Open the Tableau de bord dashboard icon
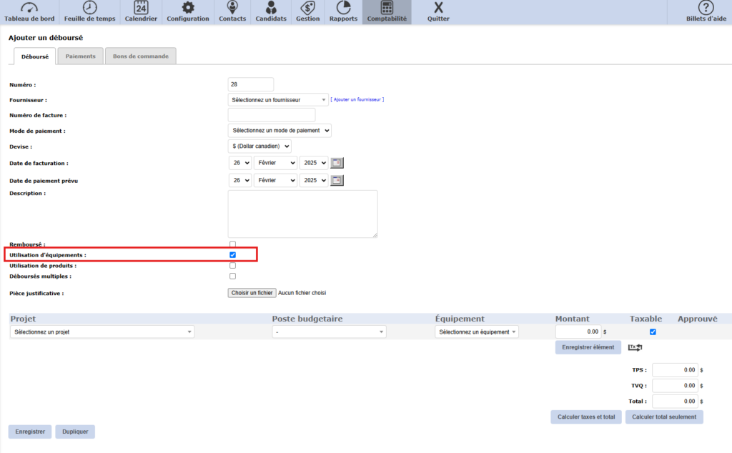Image resolution: width=732 pixels, height=453 pixels. [x=29, y=8]
